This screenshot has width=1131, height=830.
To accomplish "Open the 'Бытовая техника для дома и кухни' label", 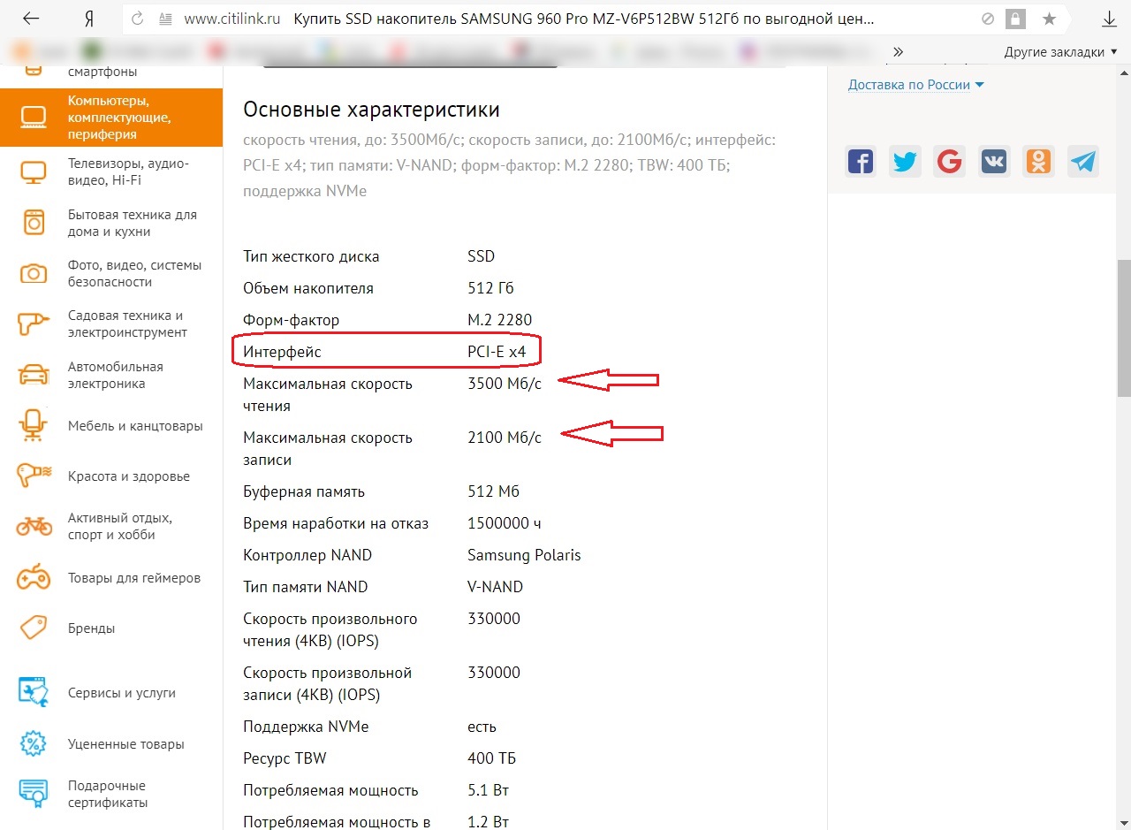I will (133, 223).
